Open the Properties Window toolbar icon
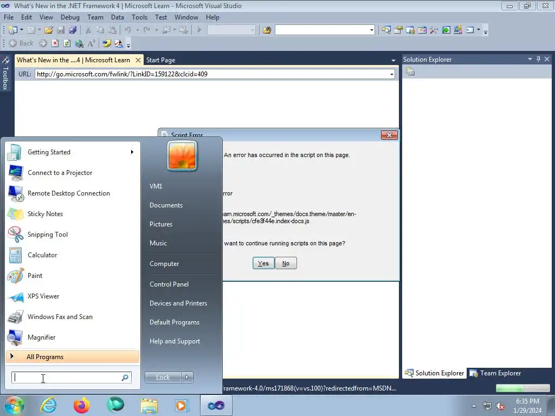Viewport: 555px width, 416px height. [x=398, y=30]
